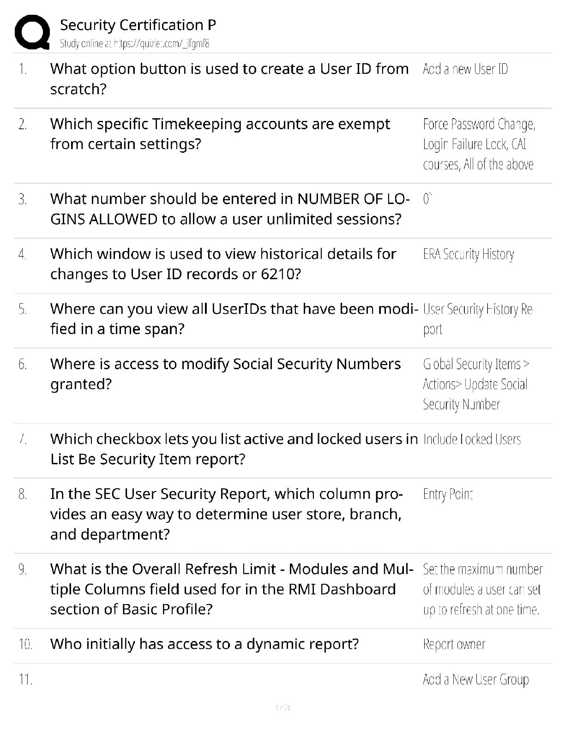Select the Timekeeping accounts exempt question

220,134
